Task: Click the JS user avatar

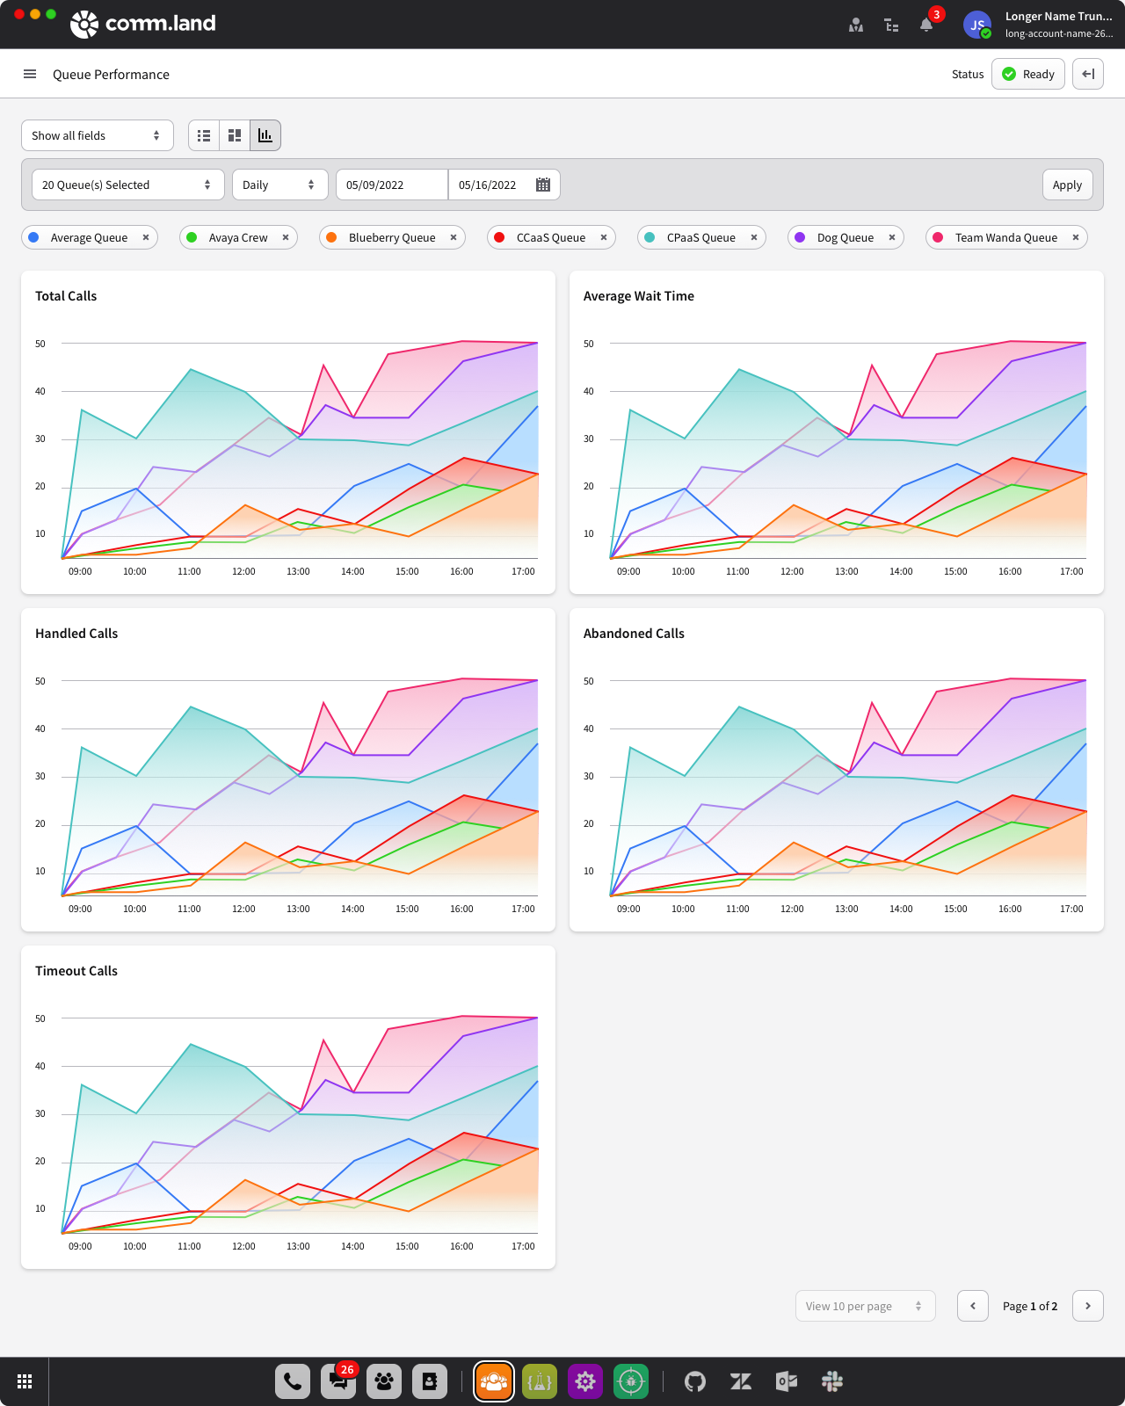Action: coord(977,25)
